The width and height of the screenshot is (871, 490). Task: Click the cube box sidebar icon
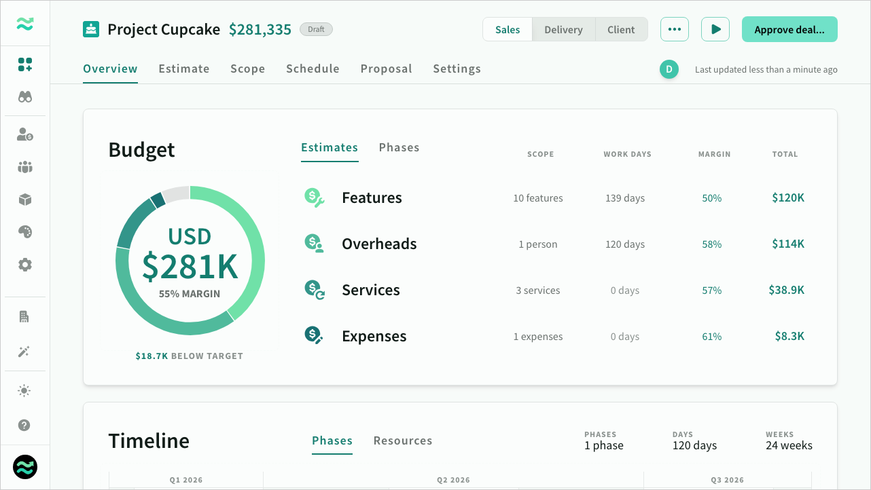click(25, 200)
